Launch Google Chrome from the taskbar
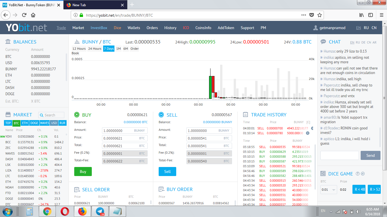This screenshot has height=217, width=387. pyautogui.click(x=47, y=211)
